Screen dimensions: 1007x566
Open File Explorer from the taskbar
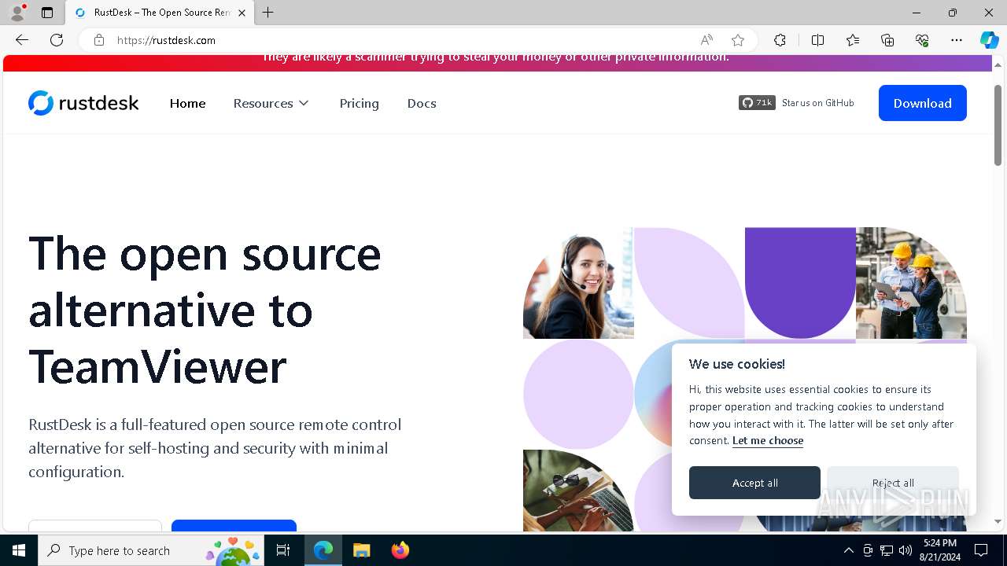362,550
